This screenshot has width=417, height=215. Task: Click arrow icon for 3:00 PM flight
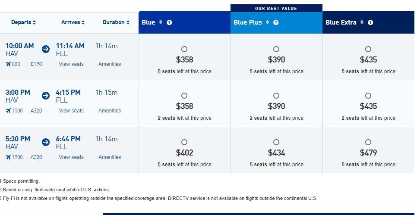[46, 96]
